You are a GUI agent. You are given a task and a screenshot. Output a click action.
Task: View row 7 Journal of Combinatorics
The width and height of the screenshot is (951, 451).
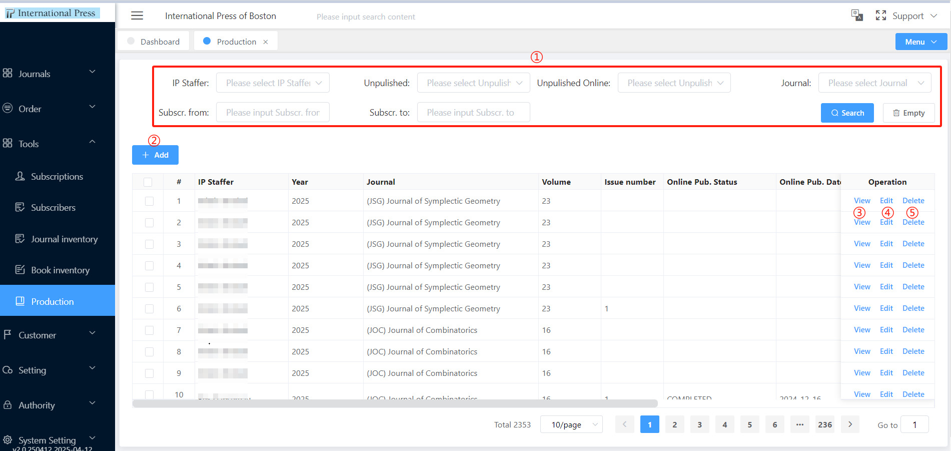click(862, 330)
